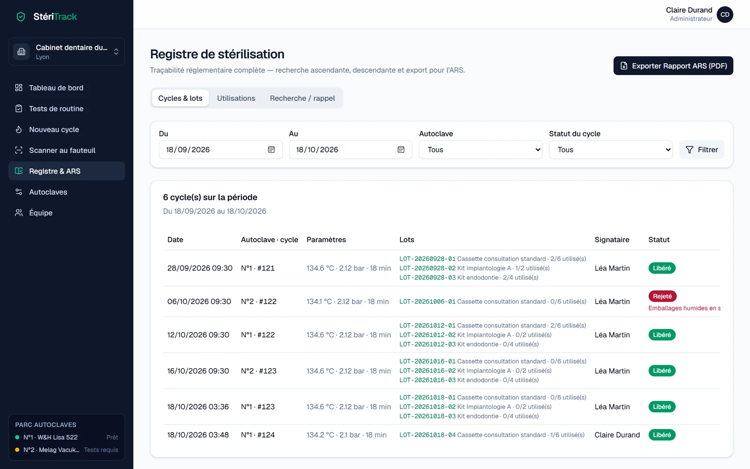This screenshot has height=469, width=750.
Task: Click lot LOT-20261018-04 link
Action: 427,435
